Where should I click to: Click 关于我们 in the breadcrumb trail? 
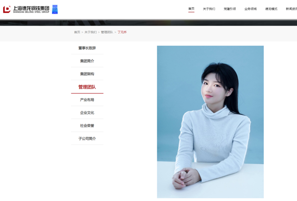coord(90,32)
